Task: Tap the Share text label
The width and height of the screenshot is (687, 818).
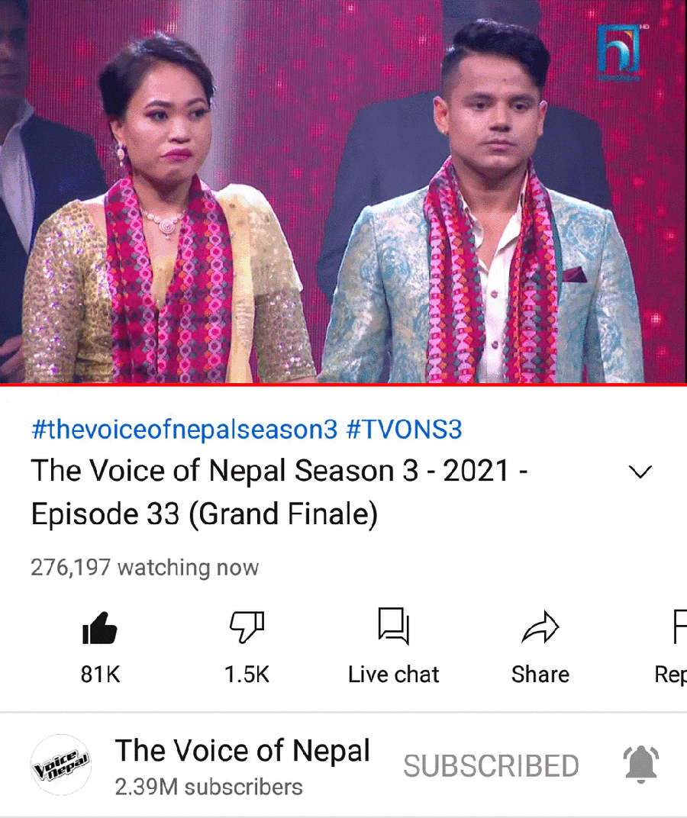Action: pyautogui.click(x=540, y=674)
